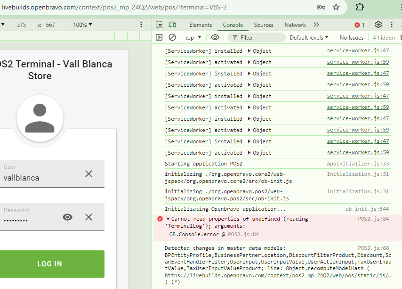402x289 pixels.
Task: Click the password key icon in address bar
Action: 321,7
